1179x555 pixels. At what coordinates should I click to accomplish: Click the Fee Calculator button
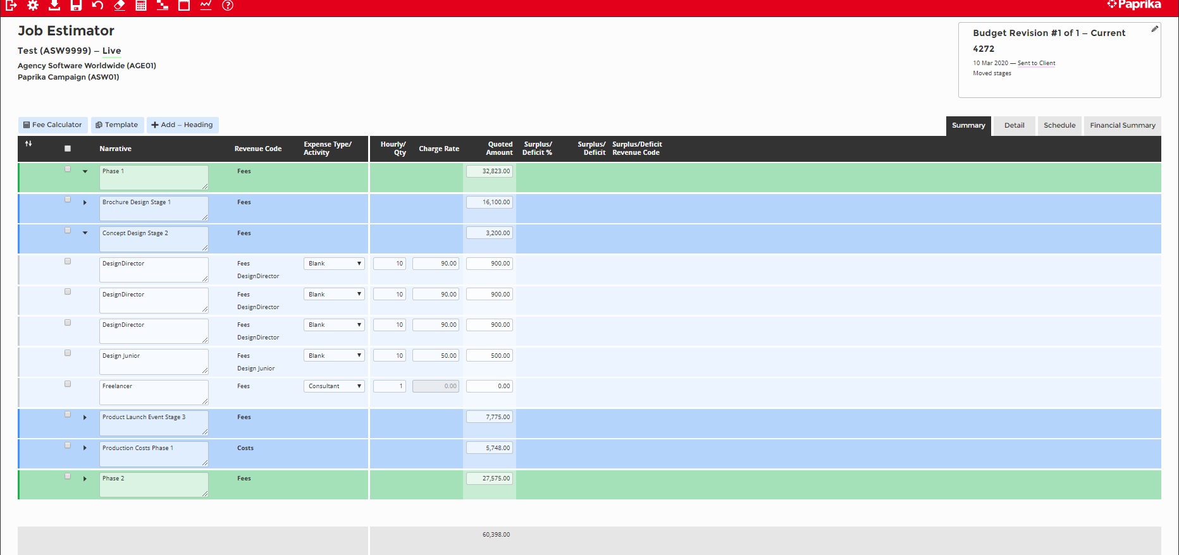(x=53, y=125)
